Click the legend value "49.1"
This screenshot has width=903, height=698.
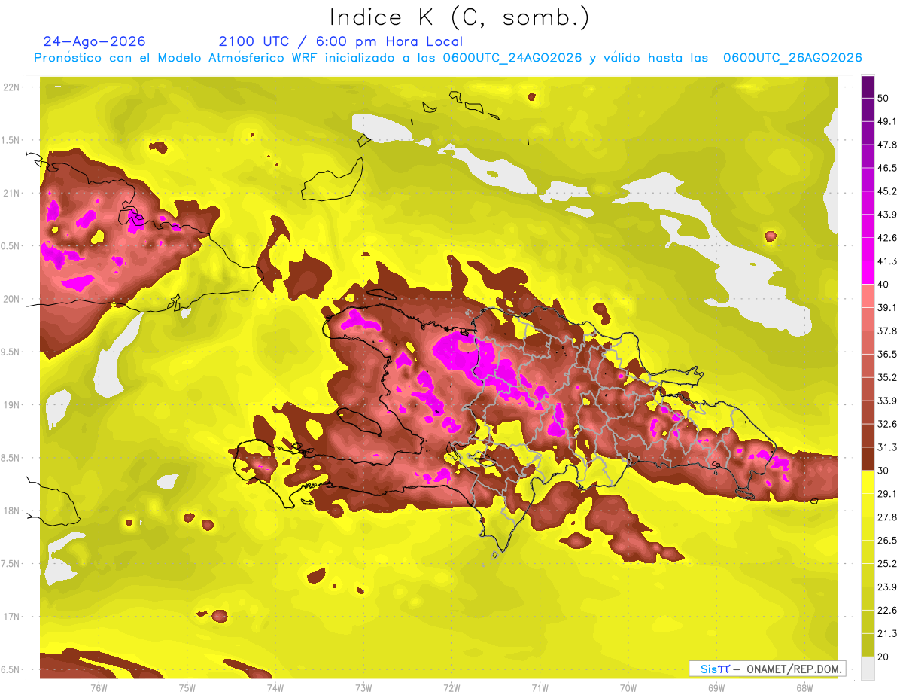[886, 121]
